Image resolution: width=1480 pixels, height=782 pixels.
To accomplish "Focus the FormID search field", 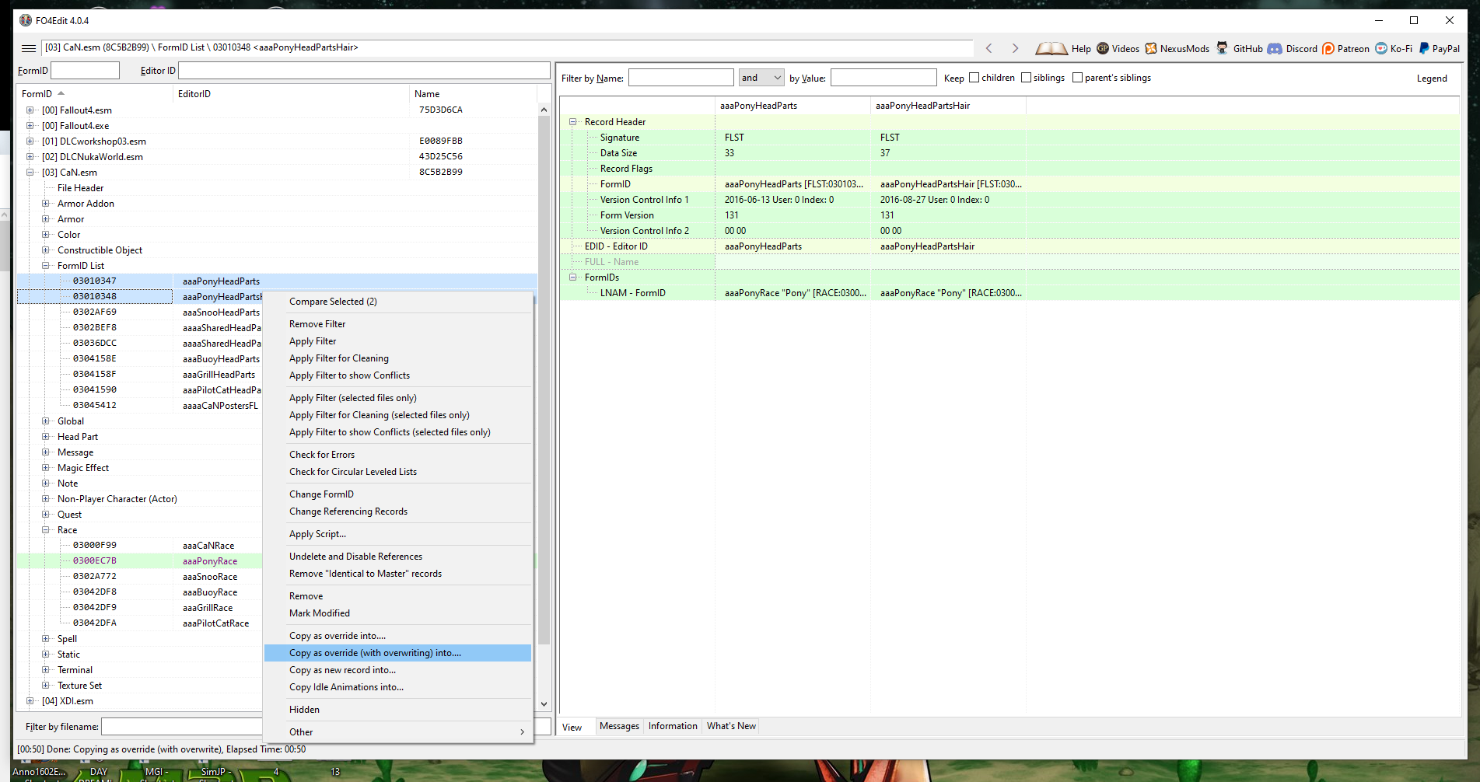I will 85,71.
